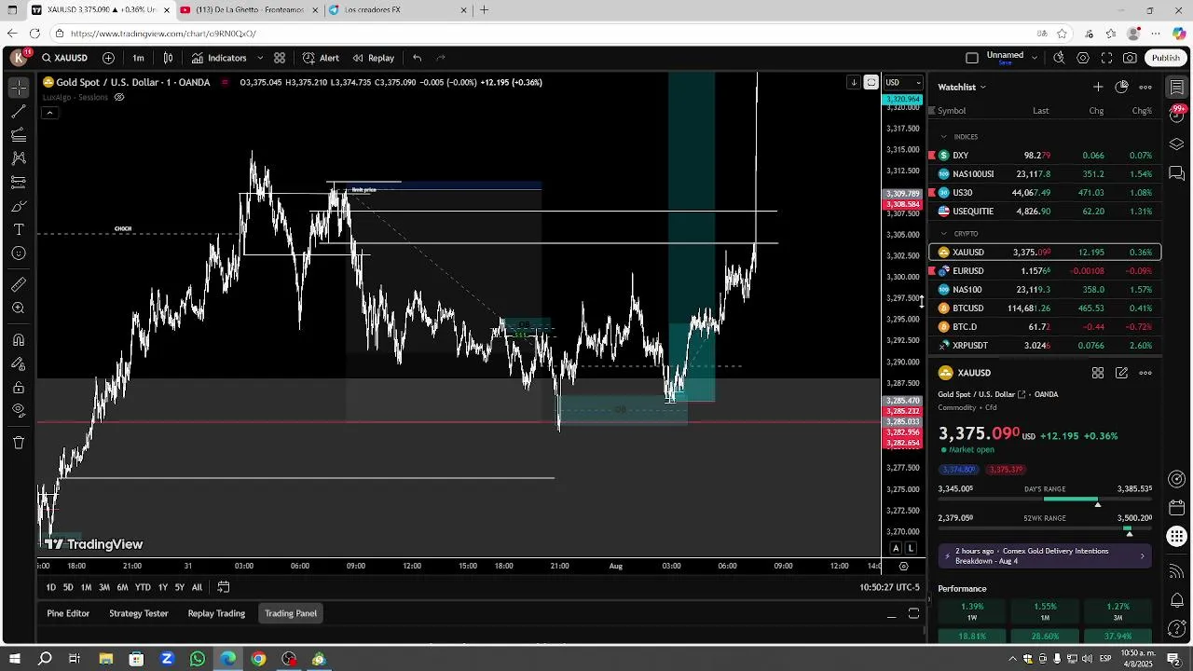Viewport: 1193px width, 671px height.
Task: Select the DXY watchlist row
Action: click(1045, 156)
